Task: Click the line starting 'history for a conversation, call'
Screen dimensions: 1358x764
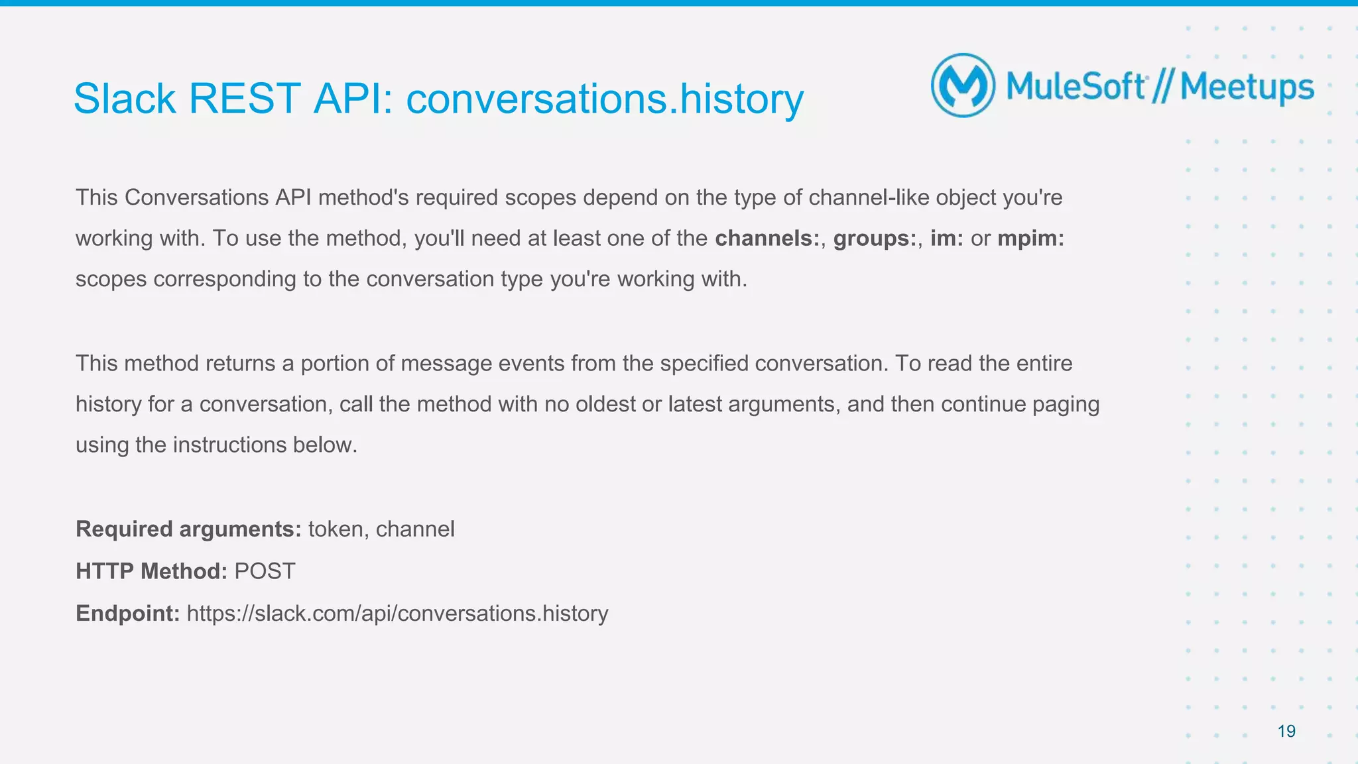Action: coord(587,405)
